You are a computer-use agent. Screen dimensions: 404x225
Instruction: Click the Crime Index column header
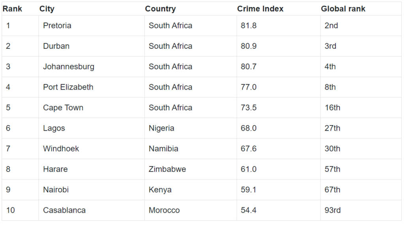click(x=260, y=9)
